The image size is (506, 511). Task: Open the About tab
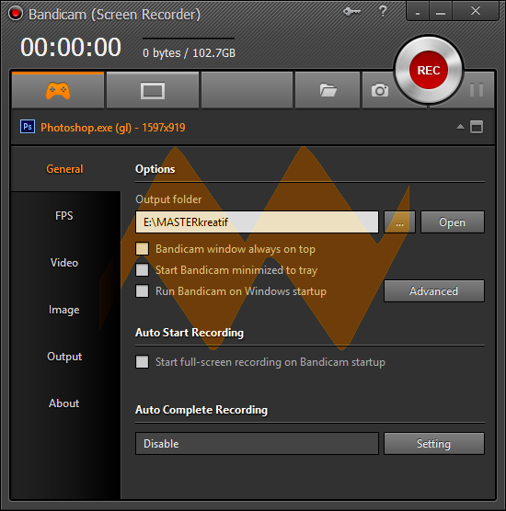(x=64, y=403)
